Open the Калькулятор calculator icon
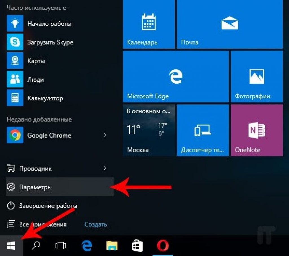This screenshot has width=289, height=256. [15, 98]
